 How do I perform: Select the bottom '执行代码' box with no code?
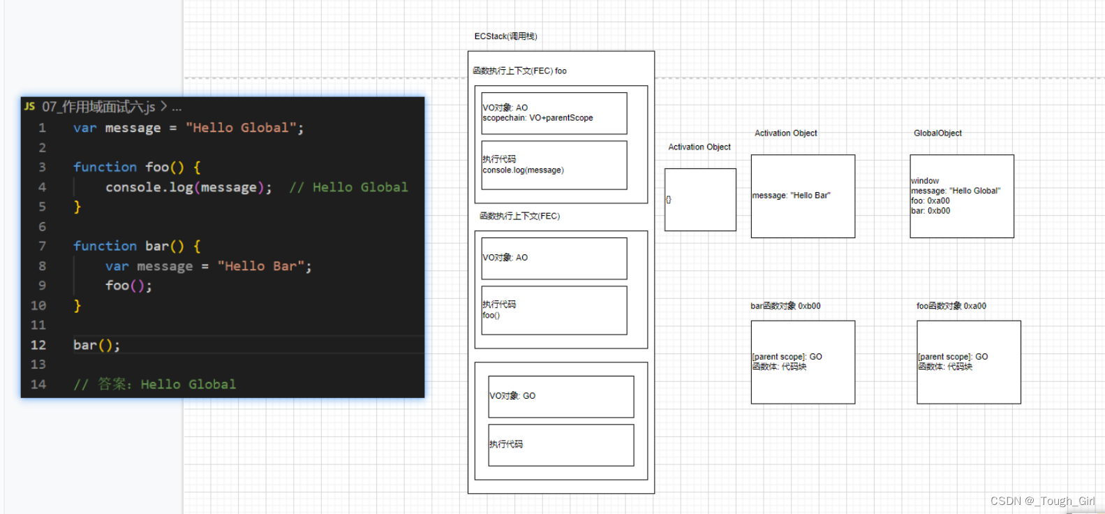coord(561,446)
